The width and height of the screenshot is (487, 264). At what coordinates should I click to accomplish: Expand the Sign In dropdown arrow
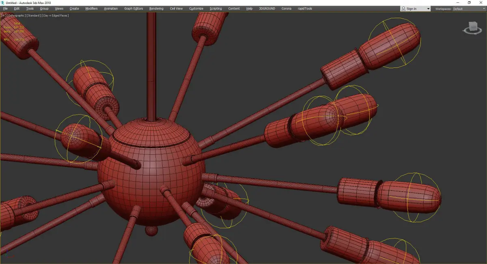point(428,9)
